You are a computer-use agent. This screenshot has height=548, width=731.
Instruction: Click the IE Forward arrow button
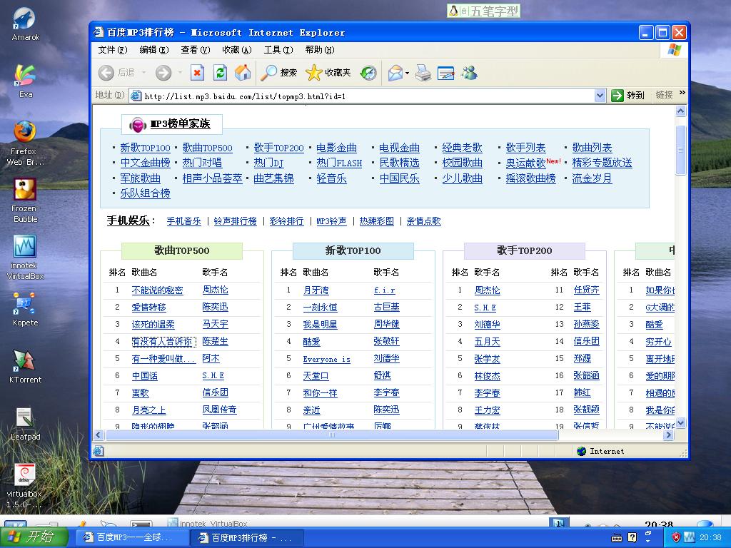click(163, 73)
